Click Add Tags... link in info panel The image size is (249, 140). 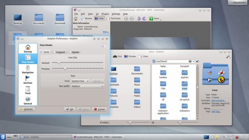tap(216, 111)
